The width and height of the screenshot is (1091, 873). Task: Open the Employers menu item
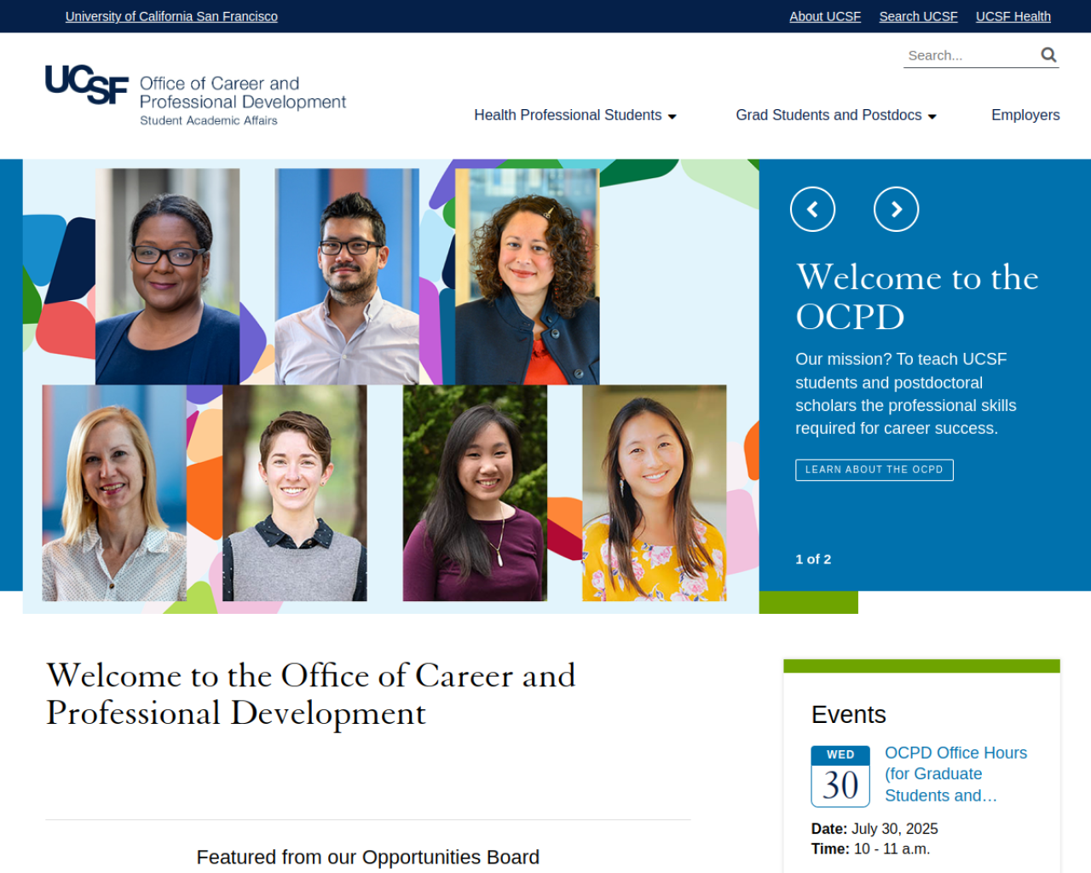pyautogui.click(x=1025, y=115)
